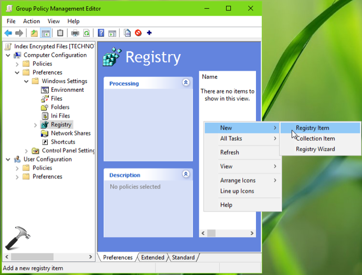Screen dimensions: 362x275
Task: Select Ini Files in the tree
Action: [x=60, y=116]
